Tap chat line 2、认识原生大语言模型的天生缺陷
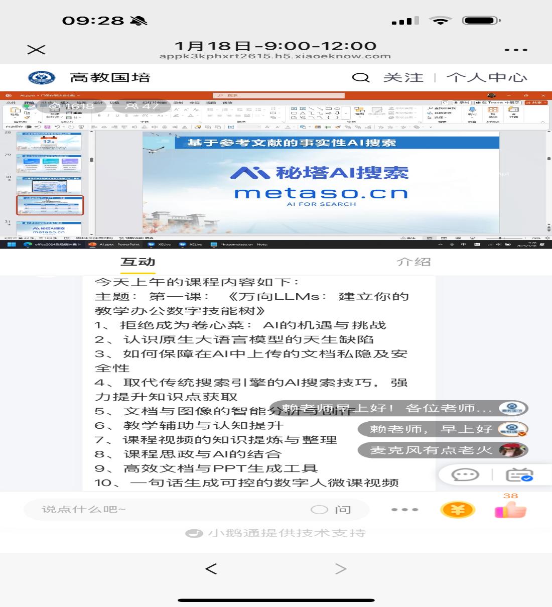Screen dimensions: 552x607 coord(234,339)
